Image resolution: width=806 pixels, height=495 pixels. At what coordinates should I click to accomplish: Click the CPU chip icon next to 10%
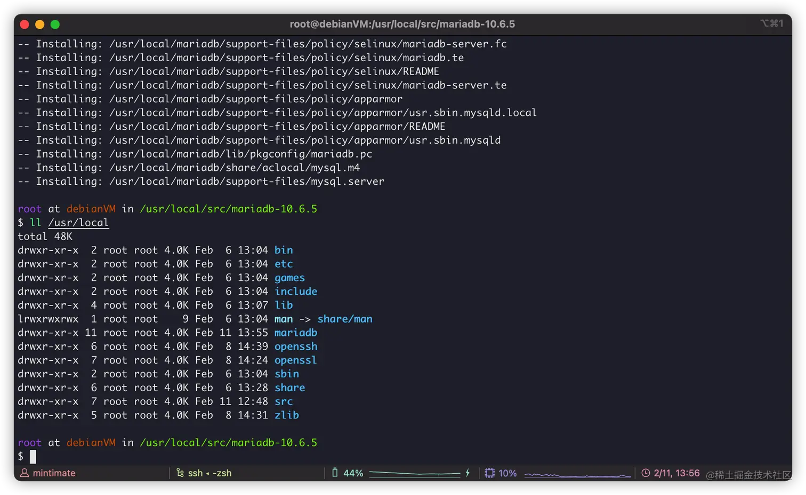point(489,473)
